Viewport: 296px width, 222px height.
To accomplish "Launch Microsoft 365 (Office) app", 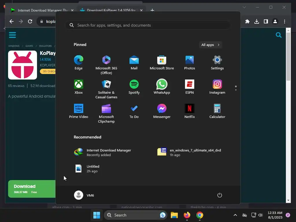I will (x=106, y=65).
